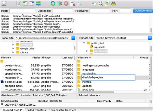Cancel current operation with red X icon
This screenshot has height=111, width=153.
point(66,4)
